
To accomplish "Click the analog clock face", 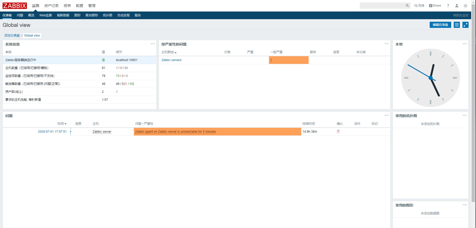I will [x=430, y=78].
